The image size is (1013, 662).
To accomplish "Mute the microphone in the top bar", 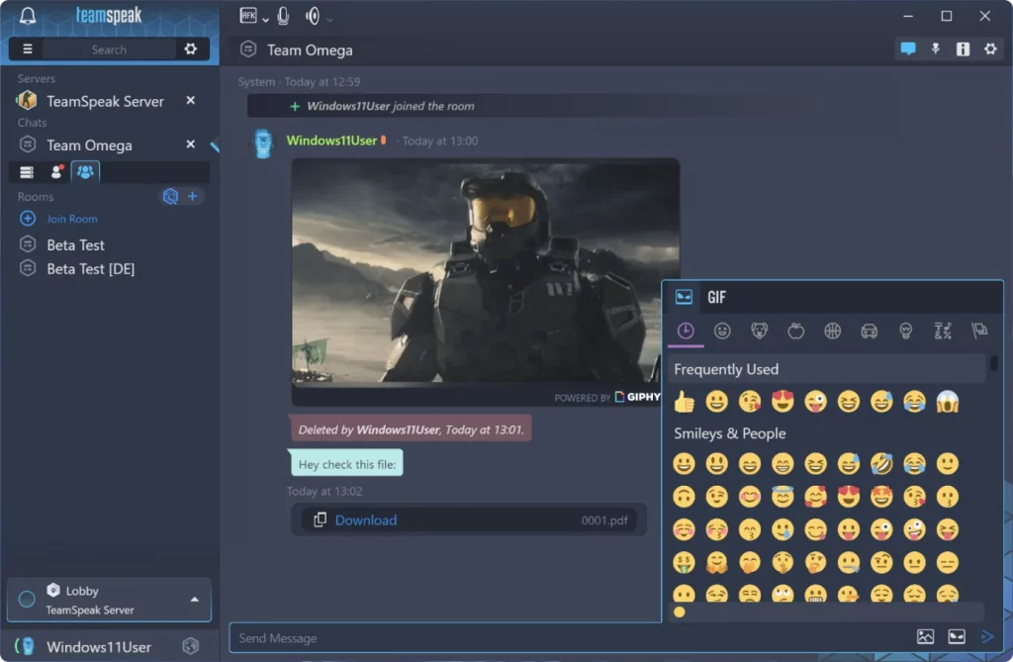I will 283,16.
